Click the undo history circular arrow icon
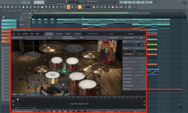 click(38, 7)
